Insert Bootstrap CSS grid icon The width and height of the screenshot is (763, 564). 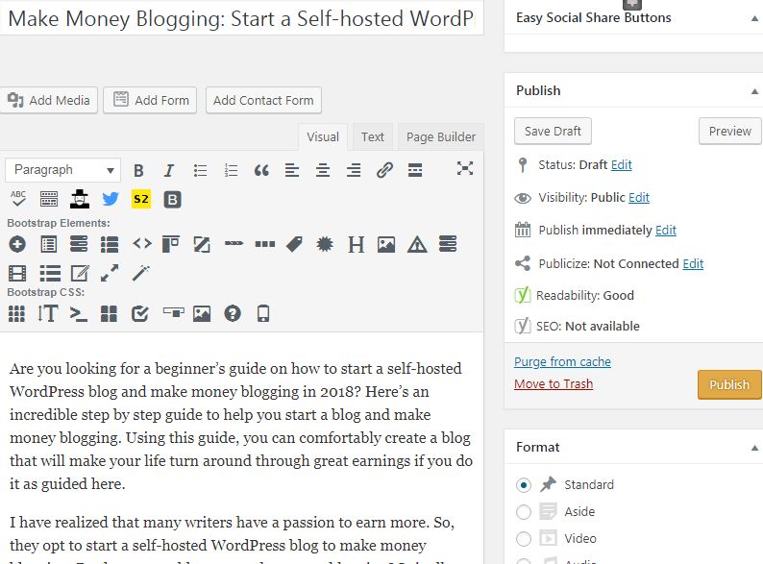pyautogui.click(x=16, y=314)
